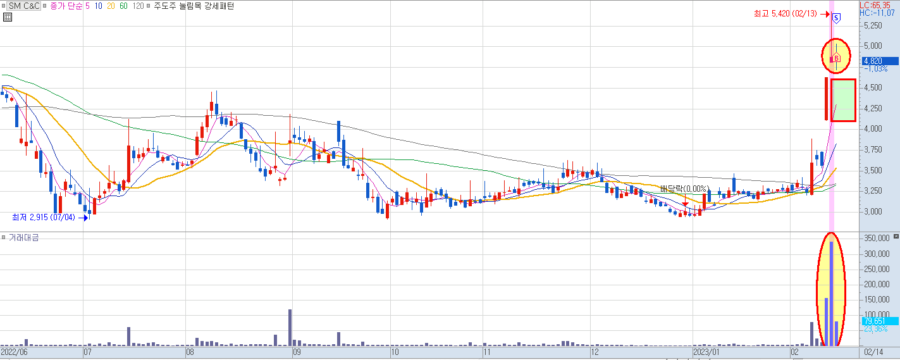Click the 최저 2,915 (07/04) low label
This screenshot has width=900, height=360.
[x=43, y=217]
